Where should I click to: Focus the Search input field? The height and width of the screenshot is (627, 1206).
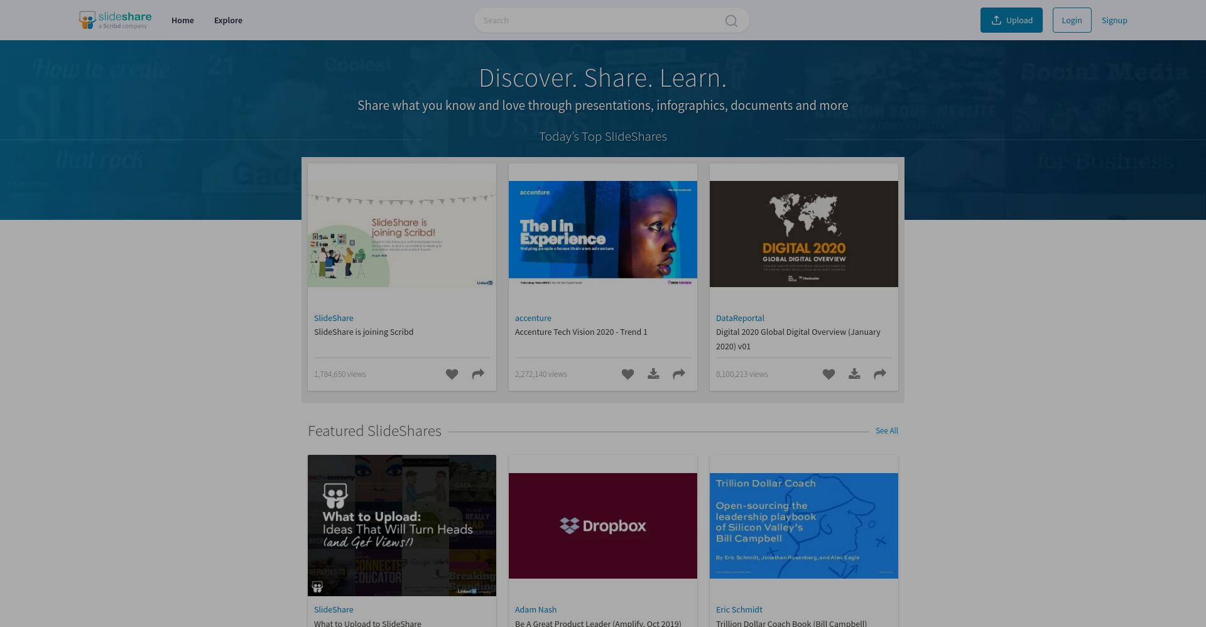611,20
